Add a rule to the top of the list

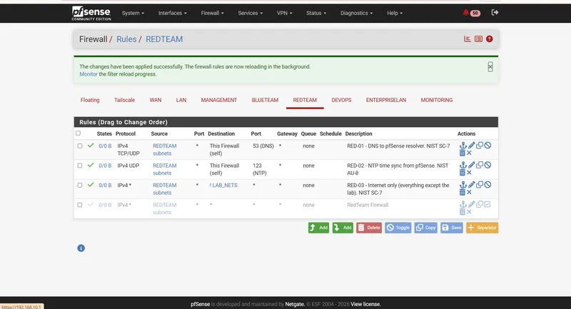pos(318,228)
